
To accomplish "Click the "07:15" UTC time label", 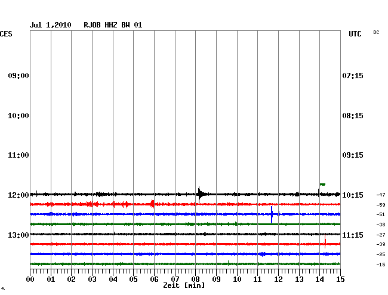I will pyautogui.click(x=353, y=75).
